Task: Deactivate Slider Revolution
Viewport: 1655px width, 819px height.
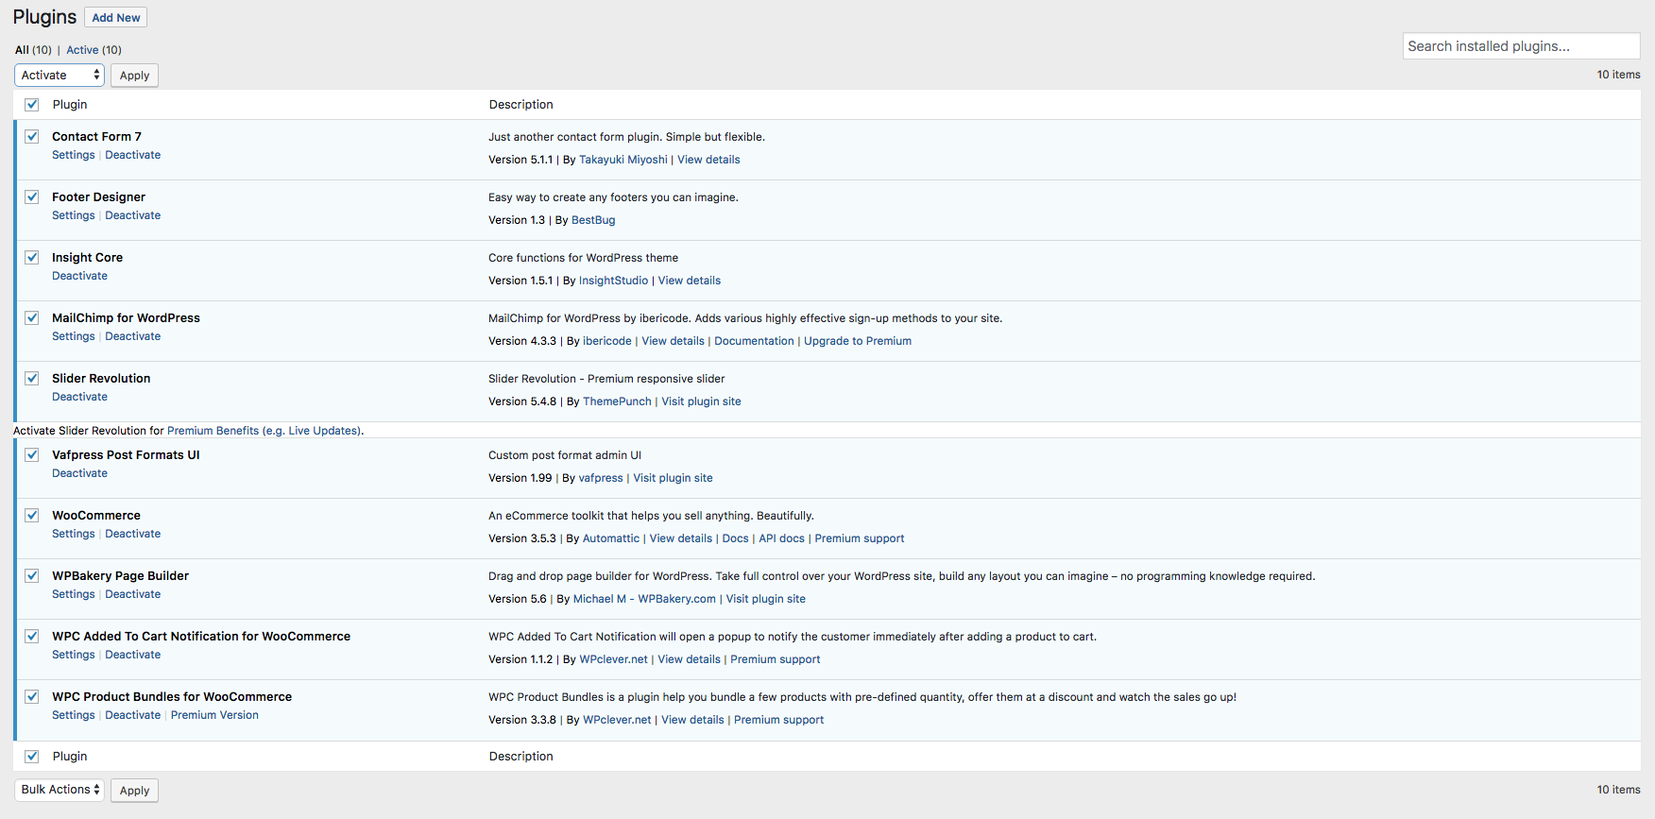Action: pos(80,397)
